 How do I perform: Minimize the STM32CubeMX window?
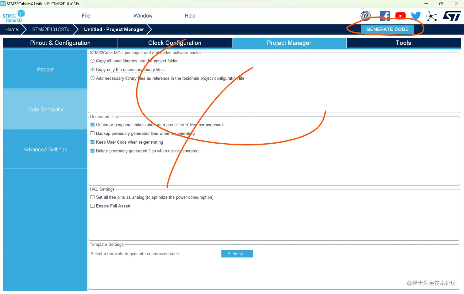(426, 4)
